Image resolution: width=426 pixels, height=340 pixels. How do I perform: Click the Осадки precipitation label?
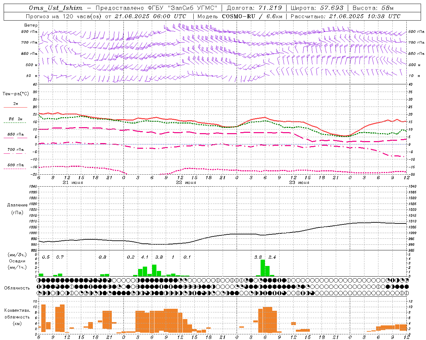coord(17,261)
